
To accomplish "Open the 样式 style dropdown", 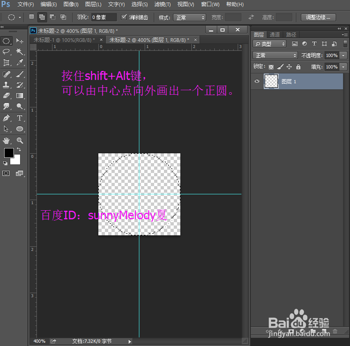I will (x=189, y=17).
